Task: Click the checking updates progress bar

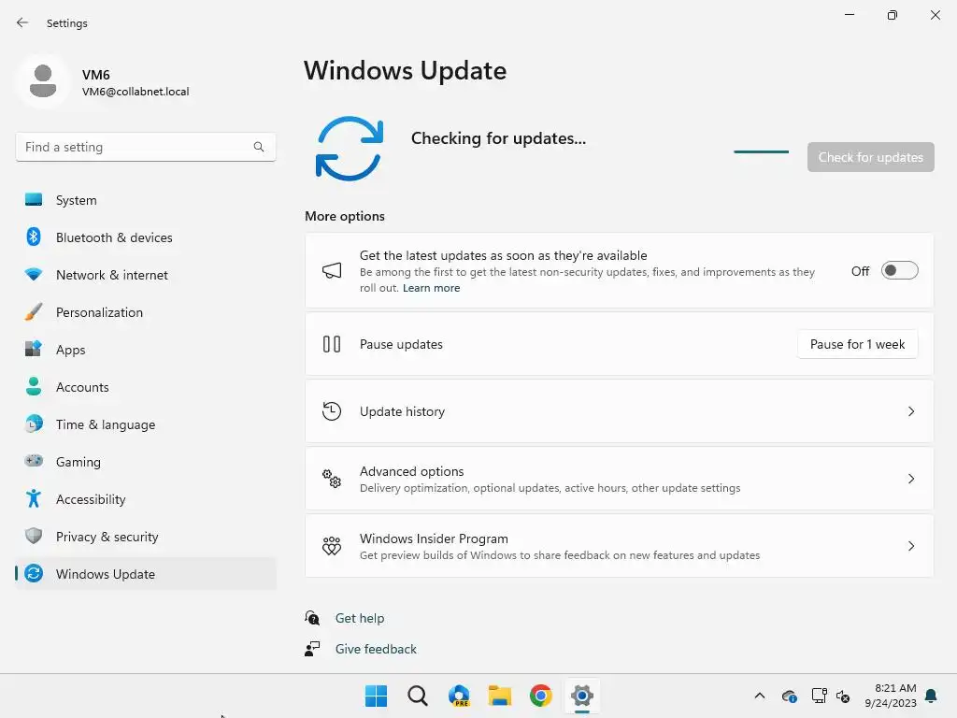Action: [761, 151]
